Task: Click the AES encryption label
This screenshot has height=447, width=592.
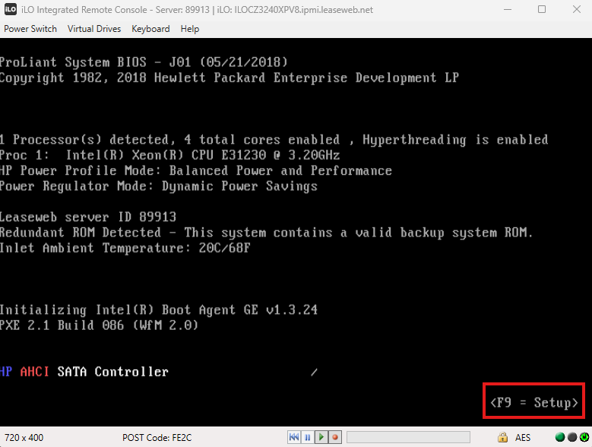Action: 523,438
